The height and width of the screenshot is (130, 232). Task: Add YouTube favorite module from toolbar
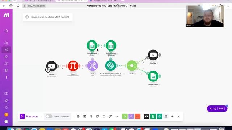point(146,116)
